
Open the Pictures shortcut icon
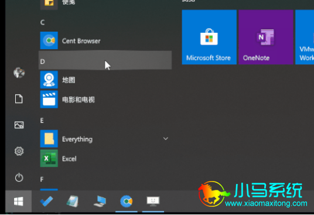pos(19,125)
